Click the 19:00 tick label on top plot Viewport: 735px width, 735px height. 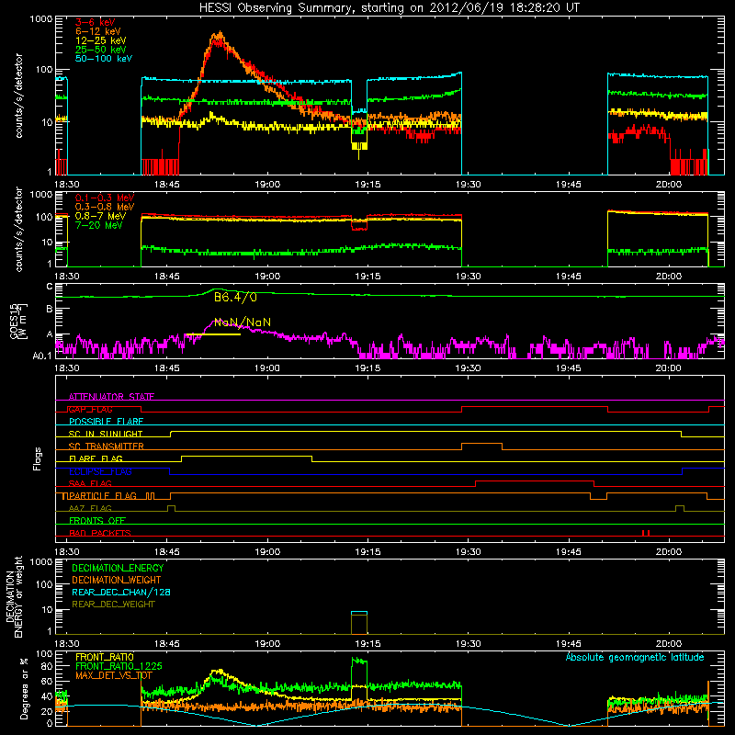pyautogui.click(x=267, y=185)
